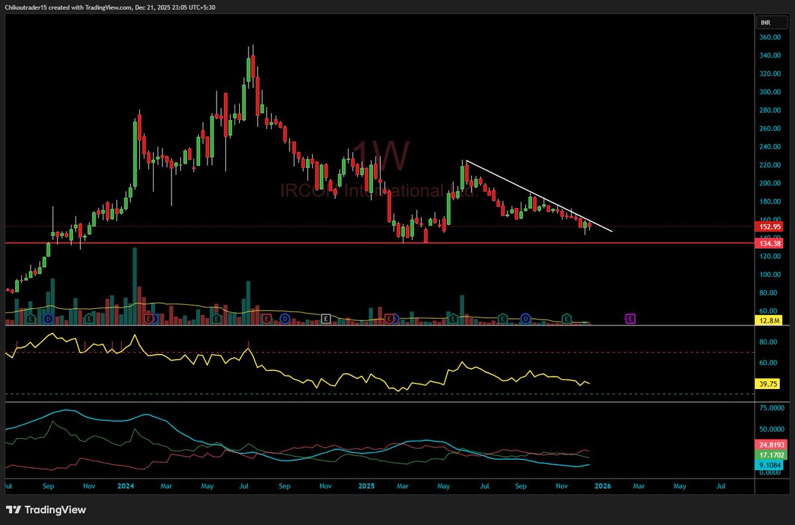
Task: Open the earnings marker near March 2025
Action: tap(389, 318)
